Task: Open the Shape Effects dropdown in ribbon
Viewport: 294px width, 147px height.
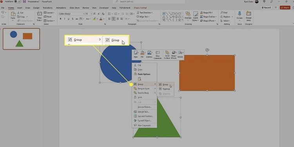Action: pyautogui.click(x=208, y=21)
